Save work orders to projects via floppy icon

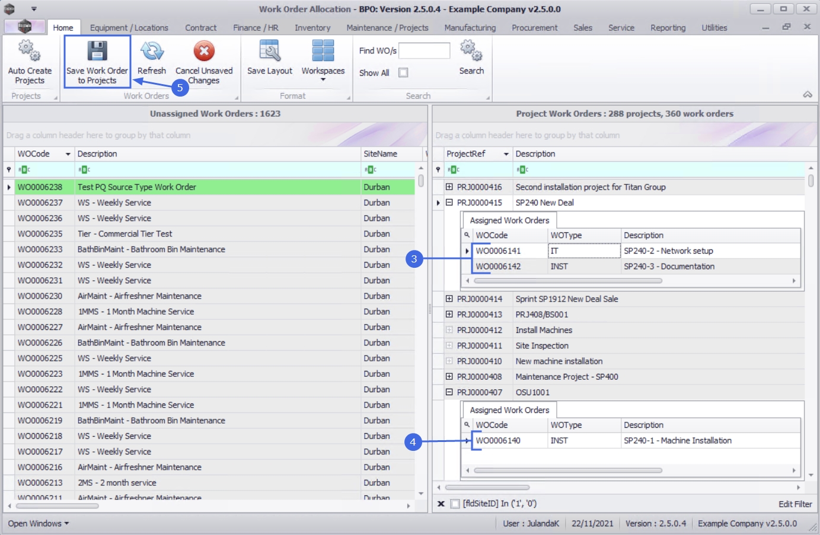(97, 51)
